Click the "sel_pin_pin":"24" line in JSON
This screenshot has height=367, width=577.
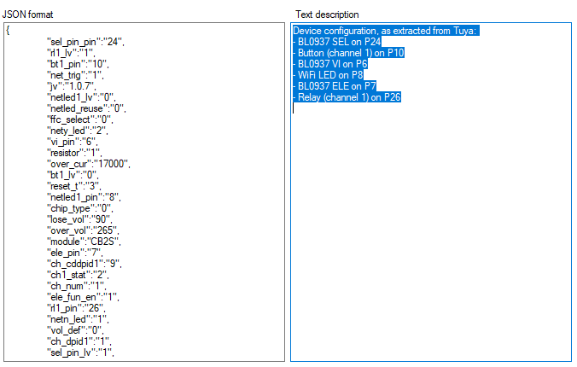point(85,42)
